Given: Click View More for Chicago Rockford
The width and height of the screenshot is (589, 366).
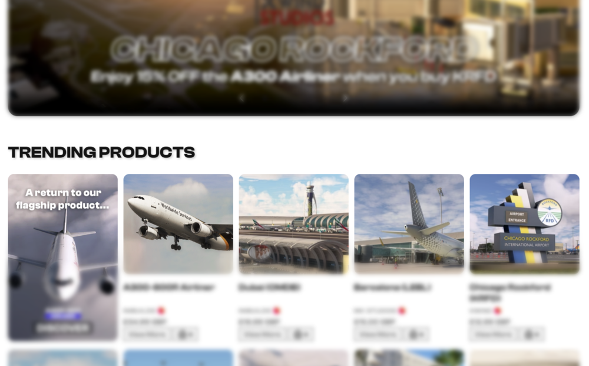Looking at the screenshot, I should click(494, 334).
